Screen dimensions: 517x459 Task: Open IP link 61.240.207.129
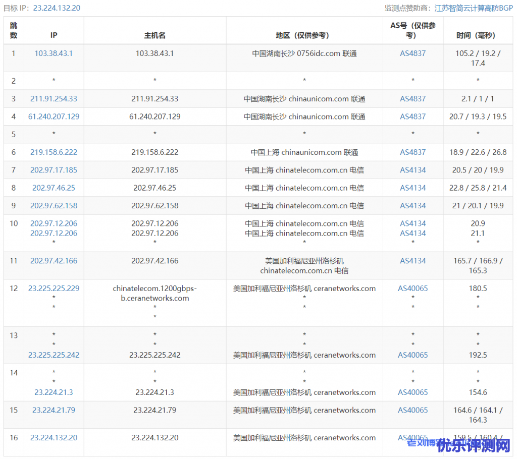click(x=54, y=117)
